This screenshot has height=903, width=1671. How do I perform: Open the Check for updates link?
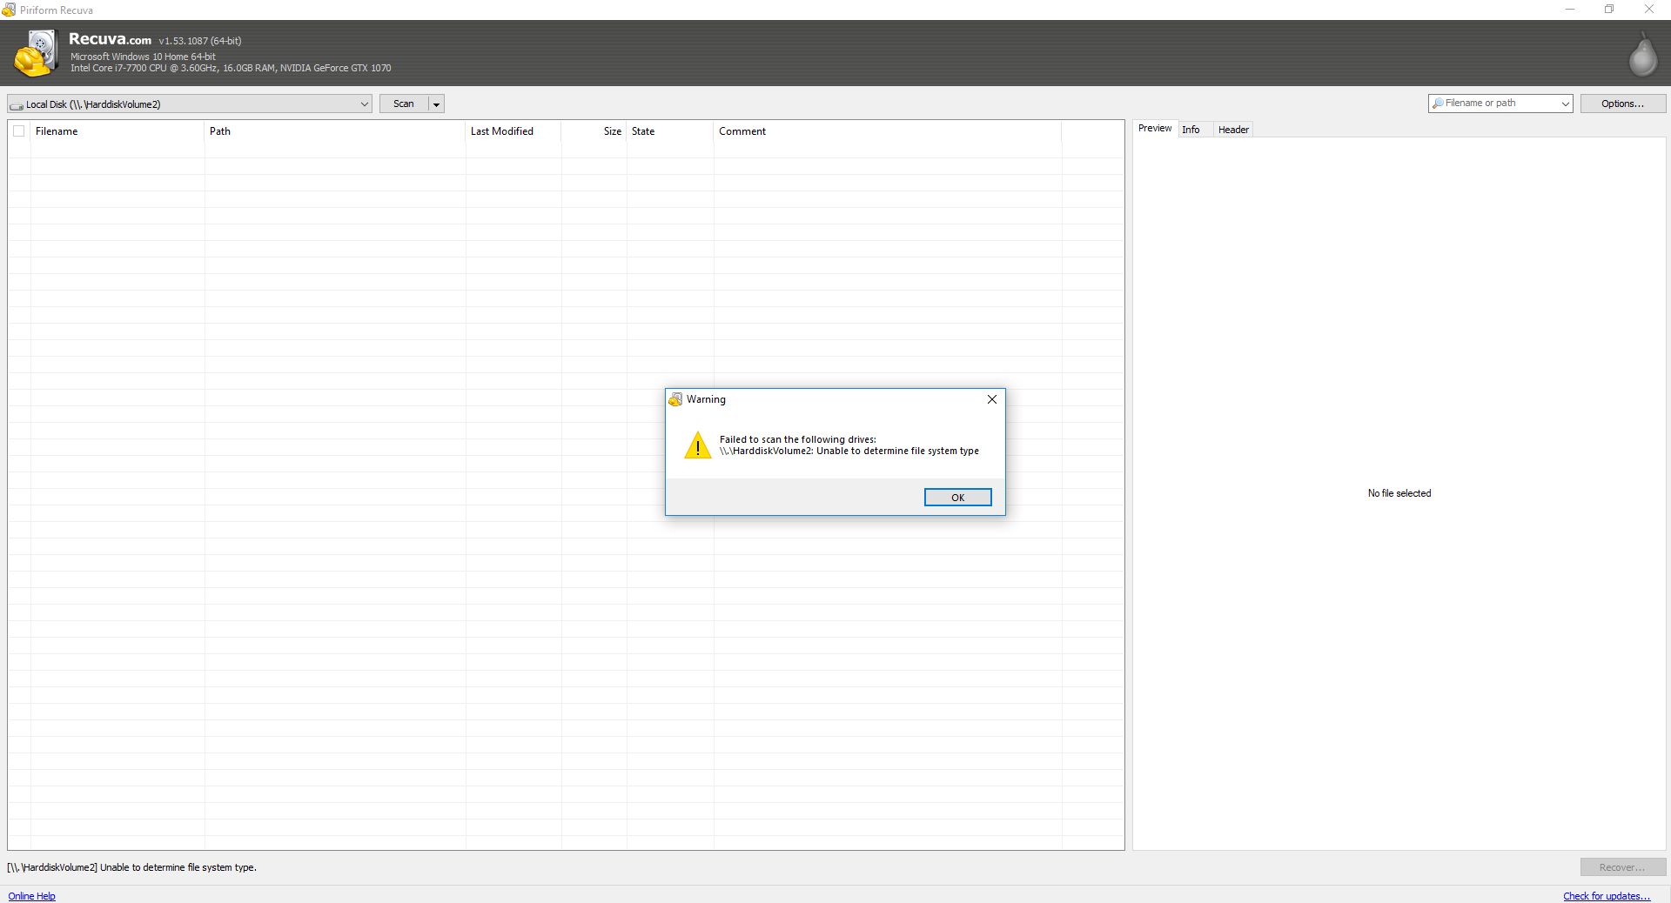(1607, 896)
